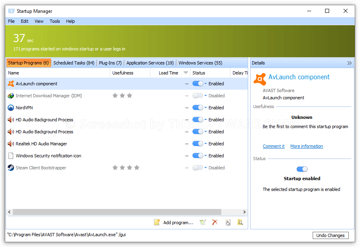Collapse the Details panel with the double chevron

point(350,63)
